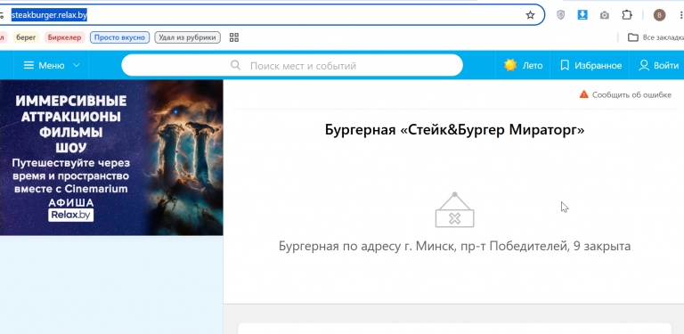Image resolution: width=684 pixels, height=334 pixels.
Task: Focus the Поиск мест и событий field
Action: click(x=292, y=65)
